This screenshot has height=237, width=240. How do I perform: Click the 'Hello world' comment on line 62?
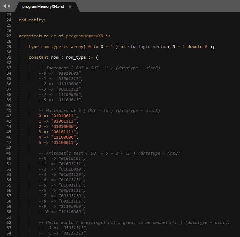tap(134, 222)
